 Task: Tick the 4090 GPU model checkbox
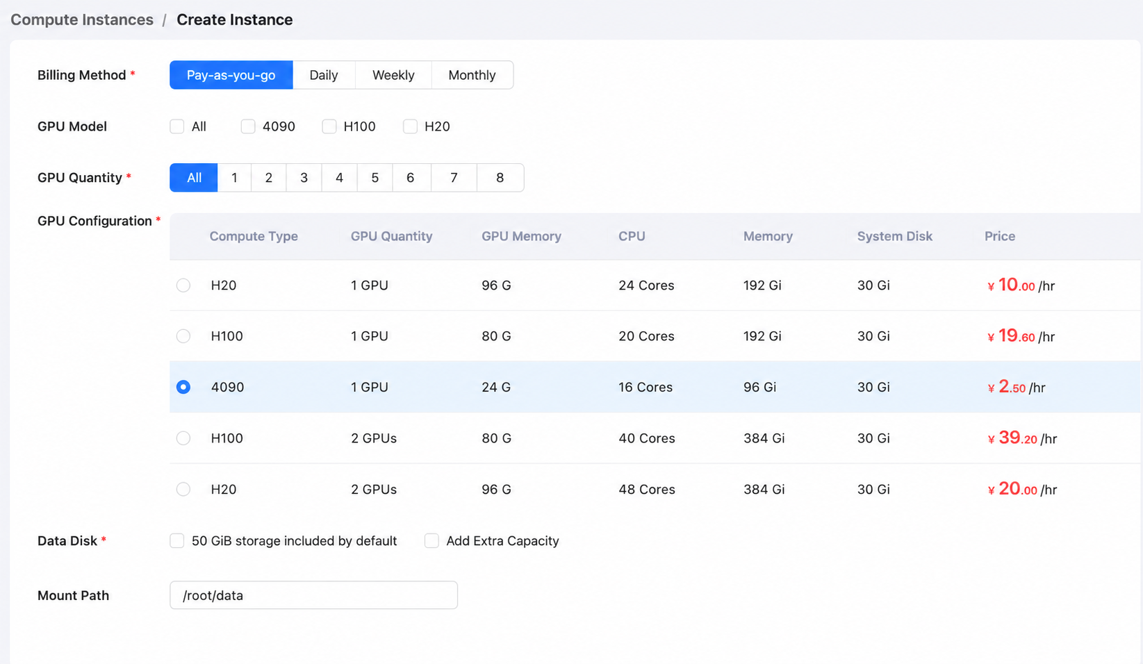click(248, 126)
